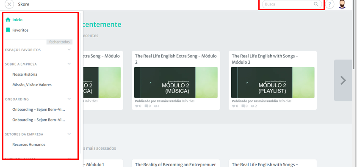Click comment icon on Songs Módulo 2 card
Image resolution: width=357 pixels, height=167 pixels.
click(x=243, y=106)
